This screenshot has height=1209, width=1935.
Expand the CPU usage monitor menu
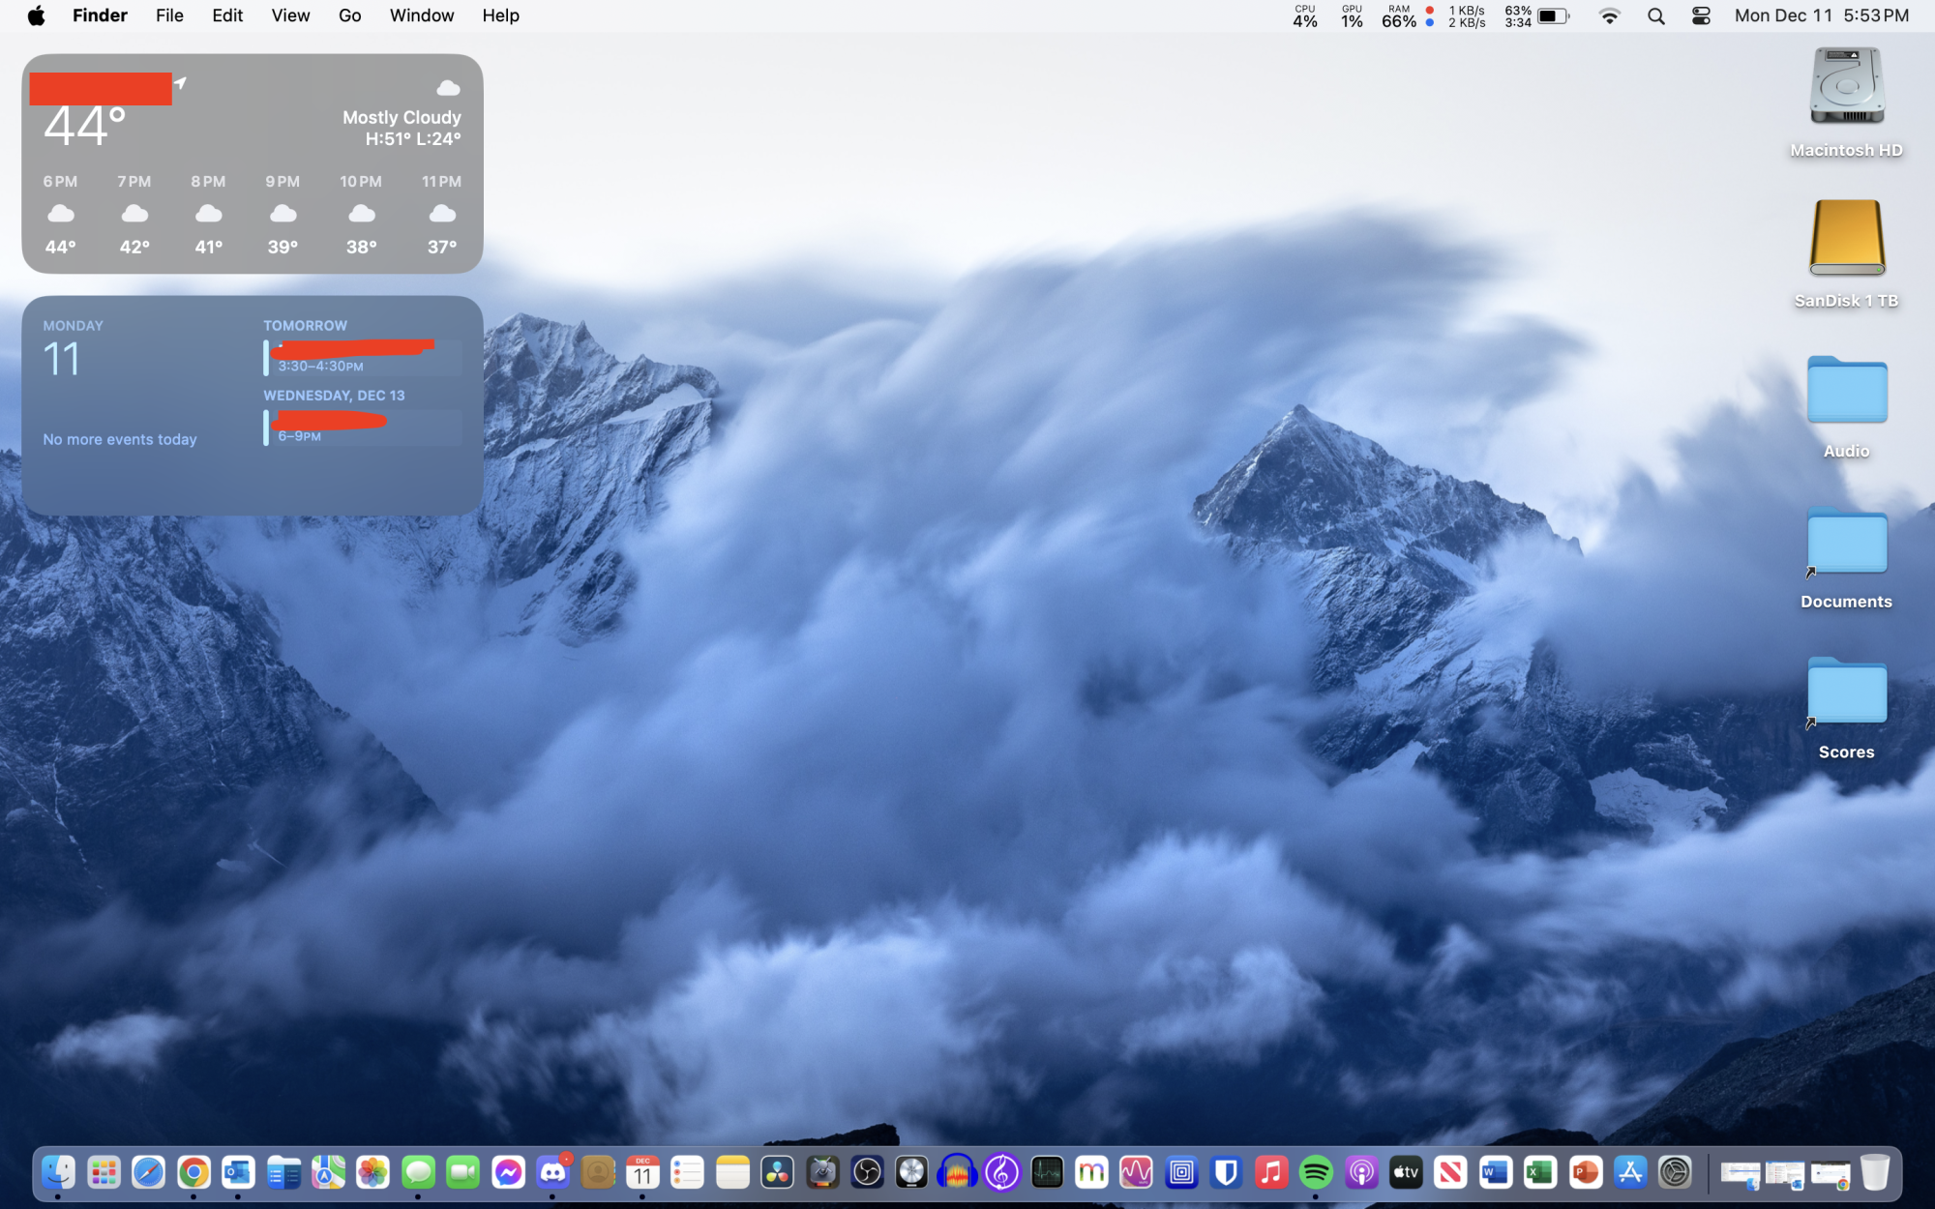1305,16
